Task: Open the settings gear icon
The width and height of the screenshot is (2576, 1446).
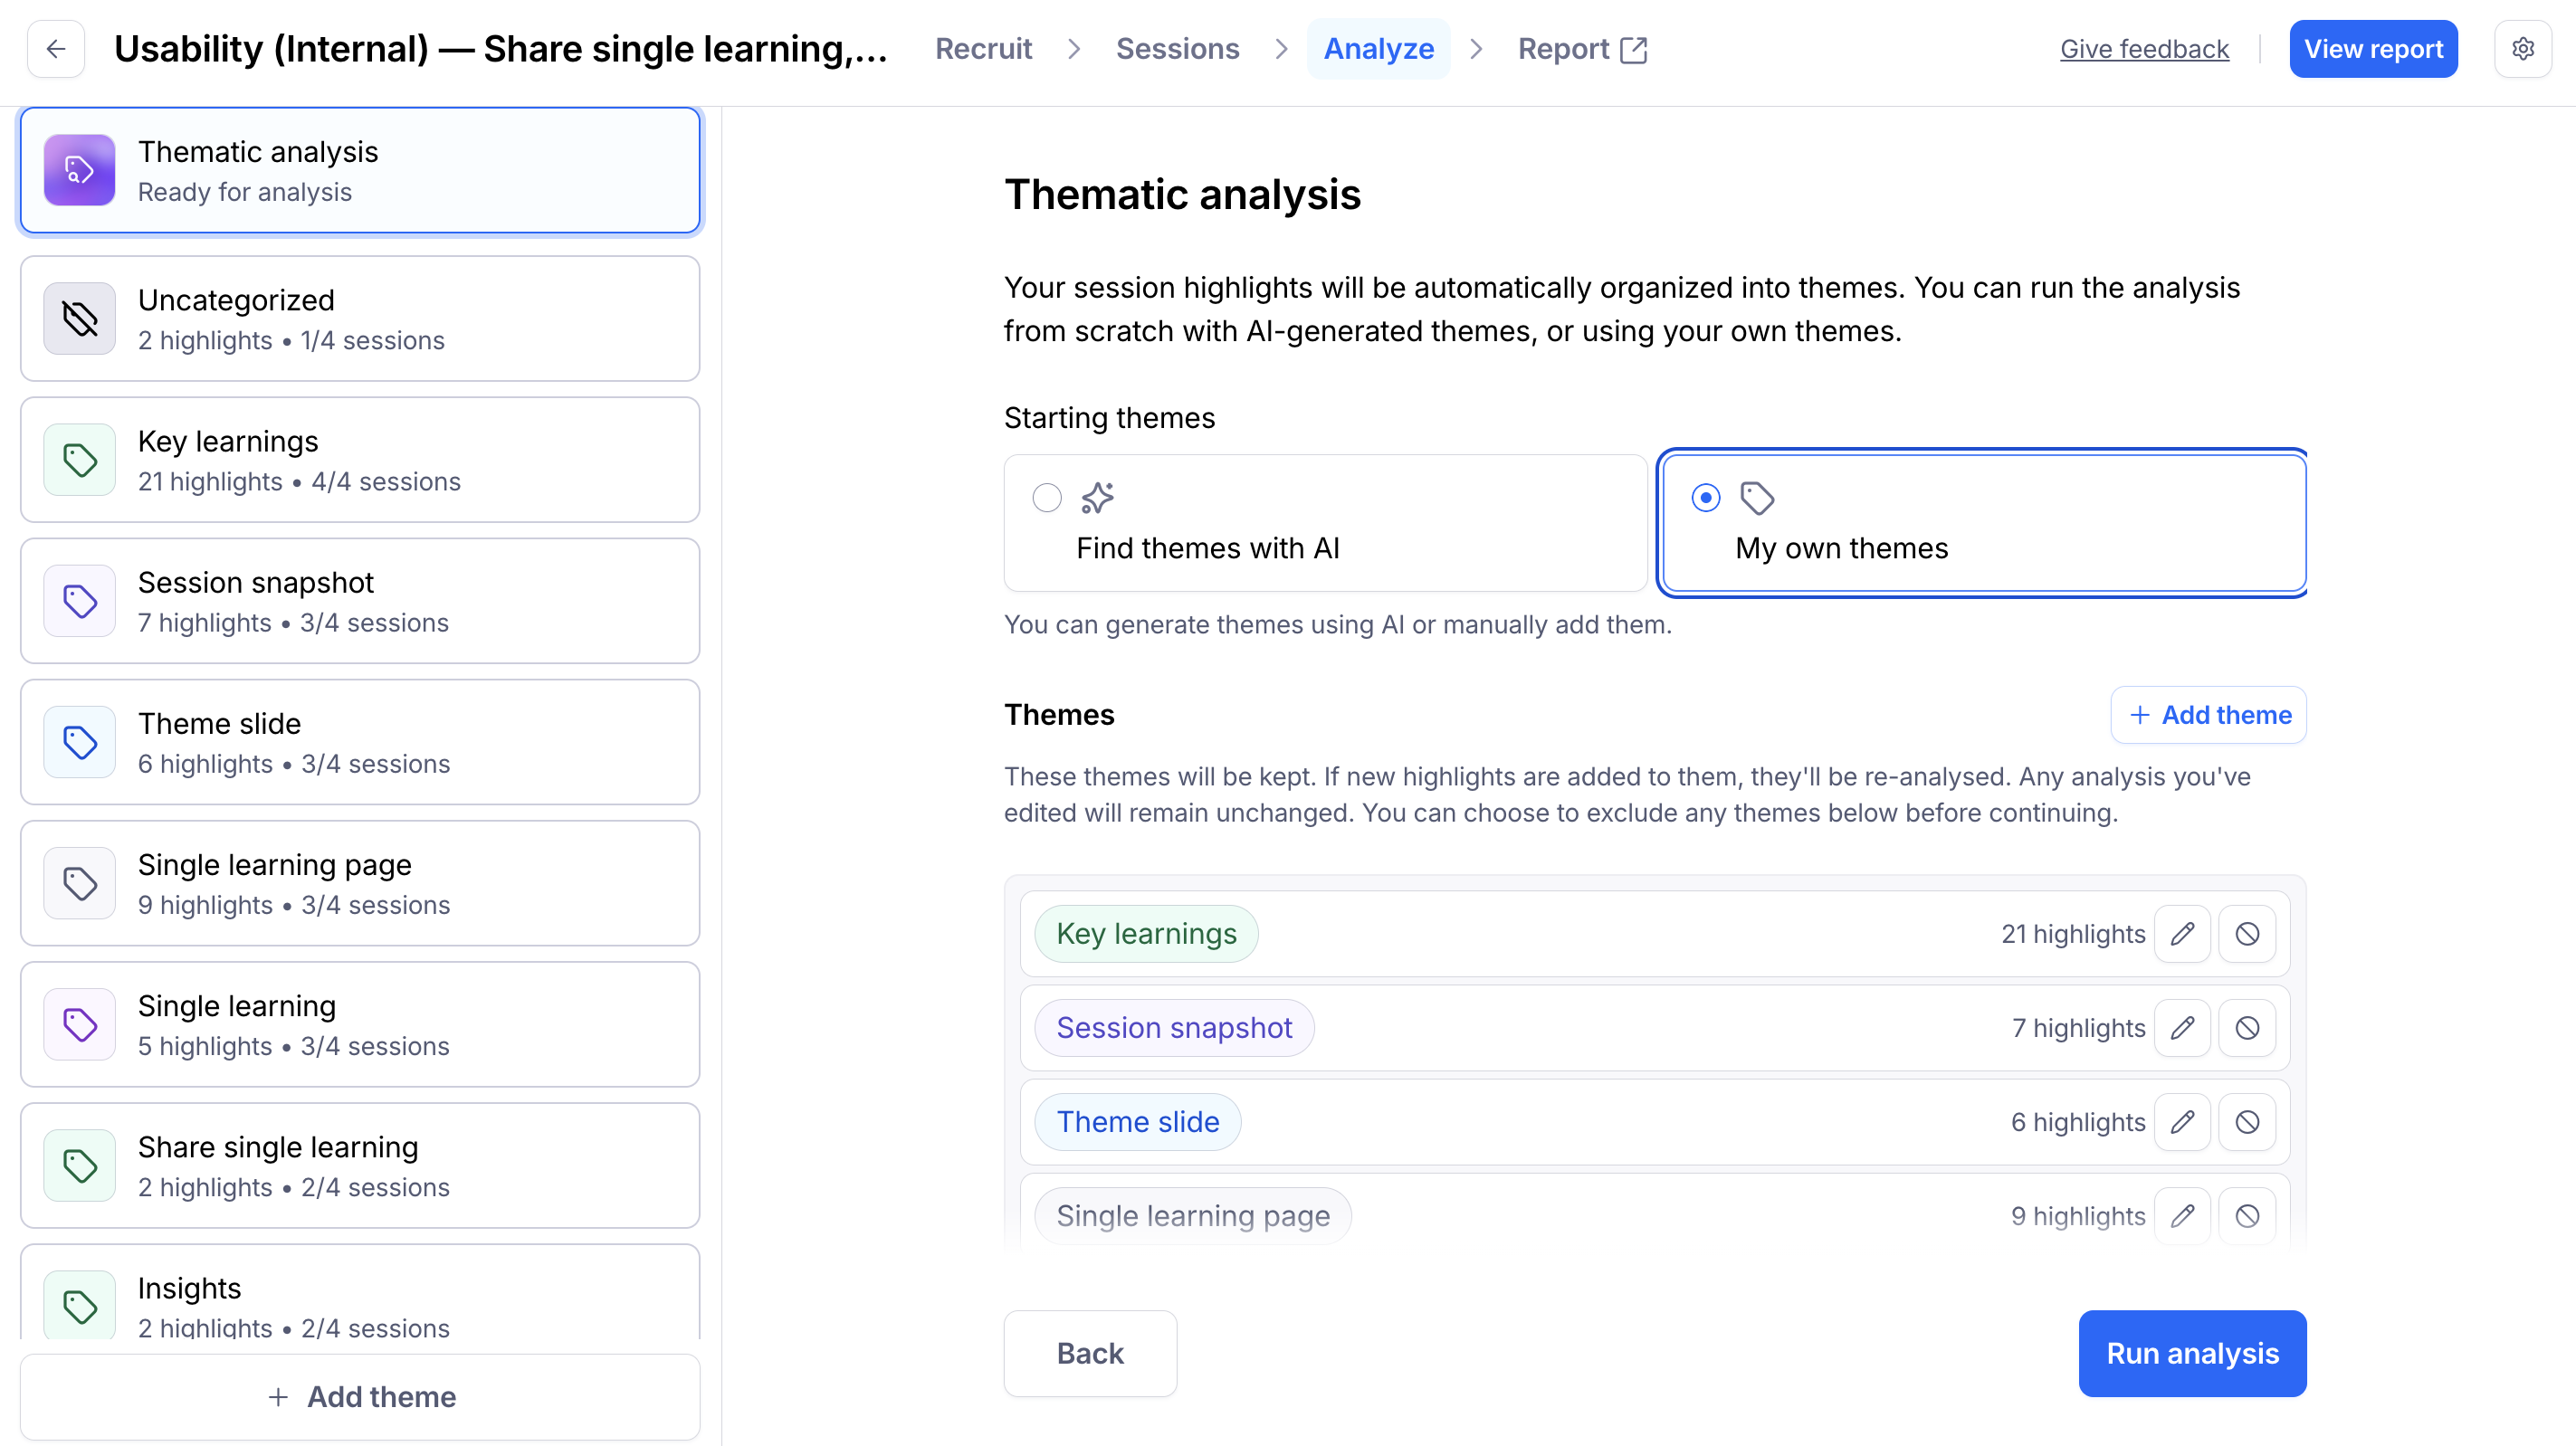Action: [2522, 49]
